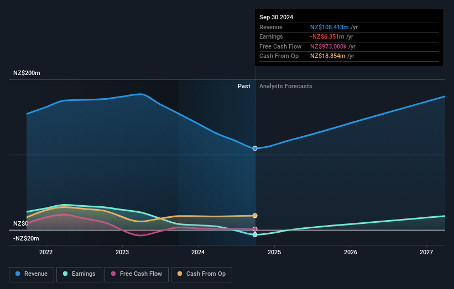The image size is (454, 289).
Task: Toggle the Revenue legend button
Action: [x=32, y=274]
